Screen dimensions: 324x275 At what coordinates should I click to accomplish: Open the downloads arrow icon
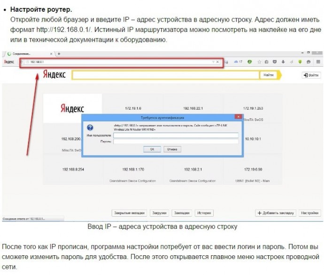point(283,62)
